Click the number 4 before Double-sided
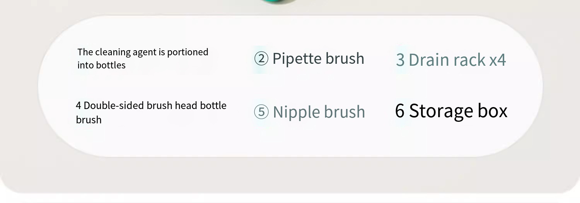 click(x=78, y=106)
